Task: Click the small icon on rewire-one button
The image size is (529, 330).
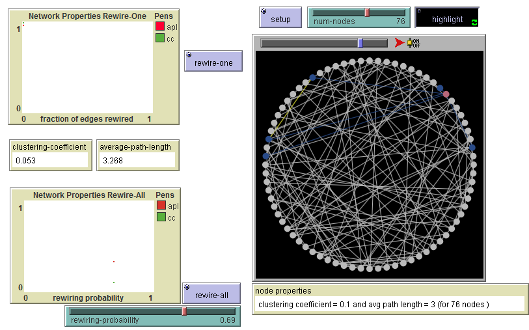Action: (x=189, y=55)
